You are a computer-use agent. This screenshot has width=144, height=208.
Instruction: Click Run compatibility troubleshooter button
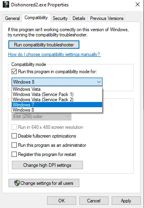tap(44, 45)
